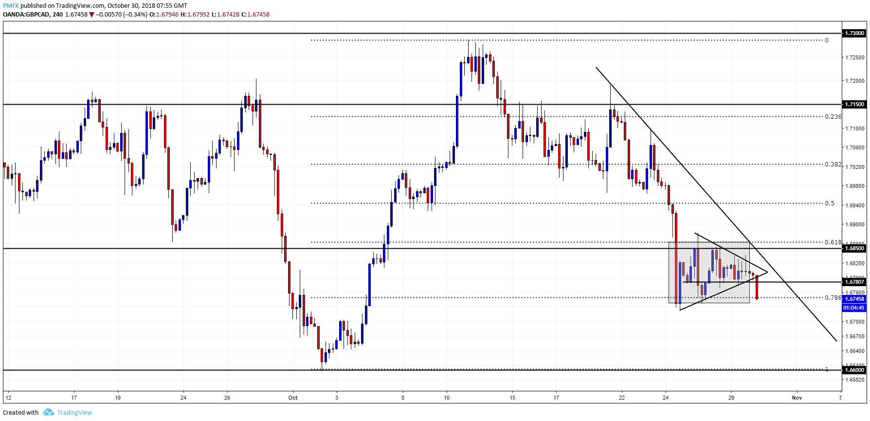Screen dimensions: 870x421
Task: Click the 19 date on time axis
Action: (118, 398)
